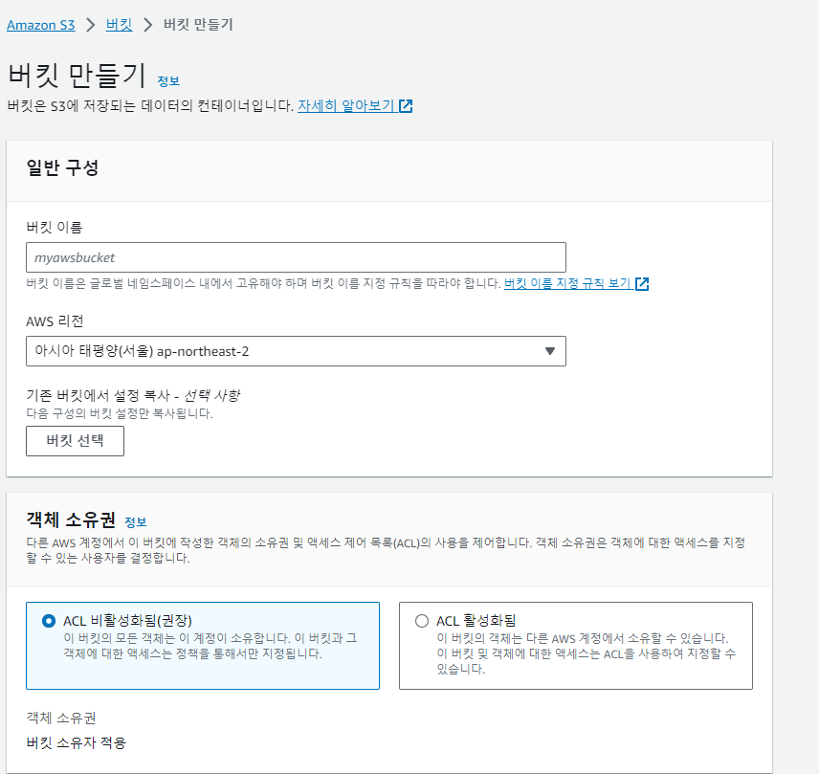Expand the AWS 리전 region dropdown
The height and width of the screenshot is (774, 819).
point(296,351)
